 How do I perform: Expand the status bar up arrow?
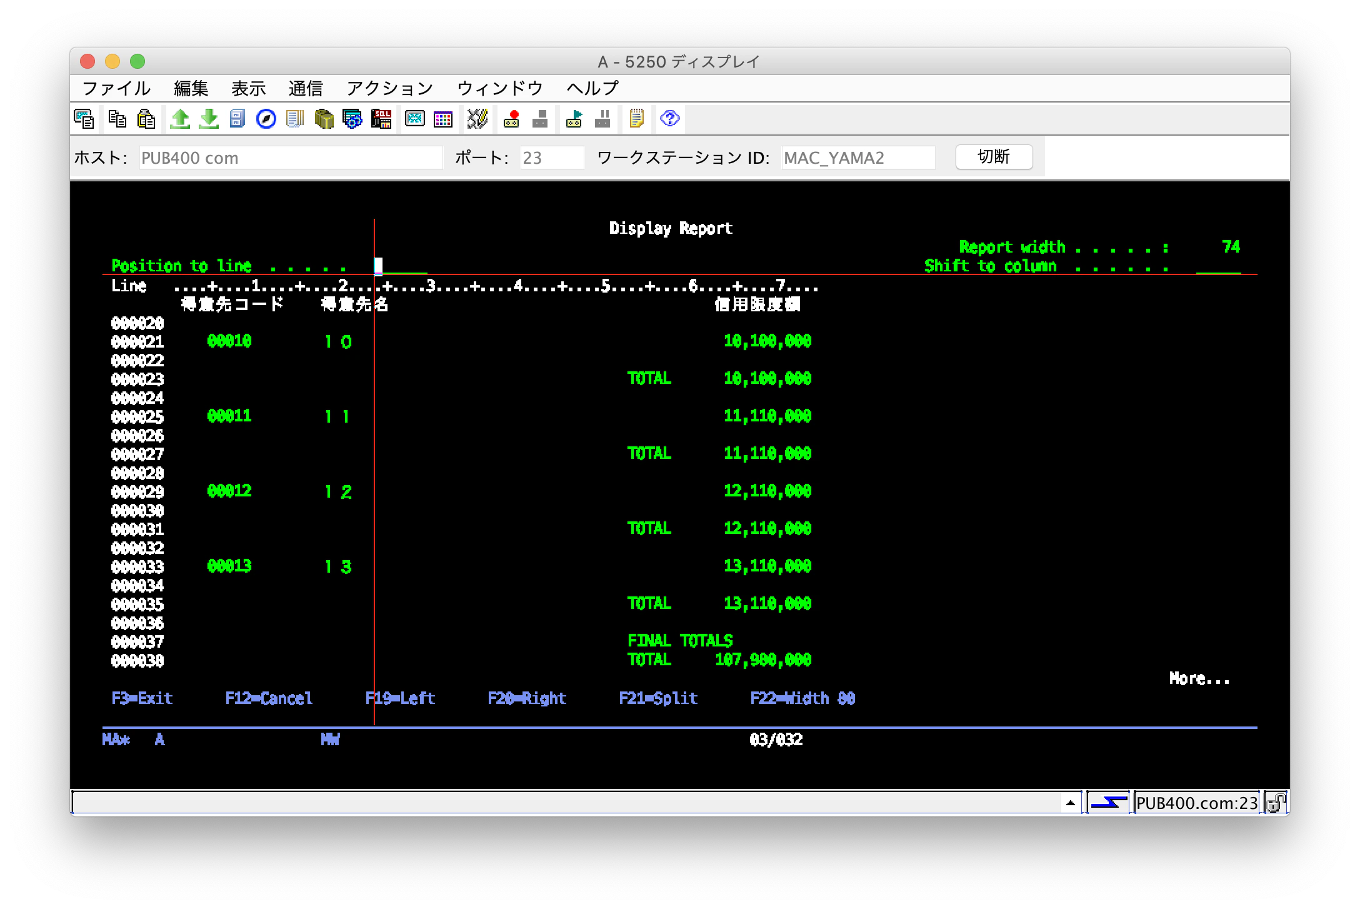click(1071, 803)
